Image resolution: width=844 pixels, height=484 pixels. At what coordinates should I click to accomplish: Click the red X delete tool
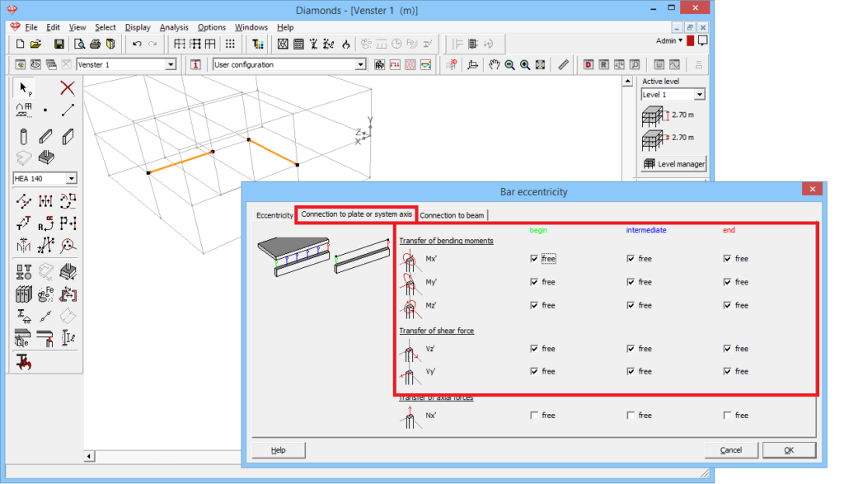coord(68,88)
